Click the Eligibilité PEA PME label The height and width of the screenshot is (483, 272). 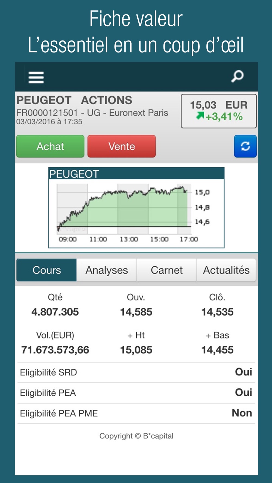pyautogui.click(x=59, y=413)
